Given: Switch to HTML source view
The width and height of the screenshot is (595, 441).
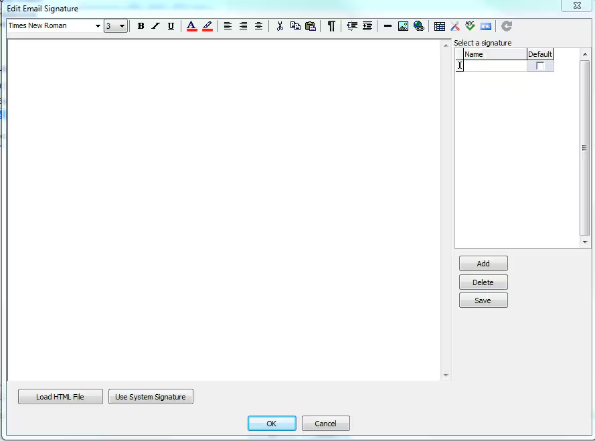Looking at the screenshot, I should (486, 26).
